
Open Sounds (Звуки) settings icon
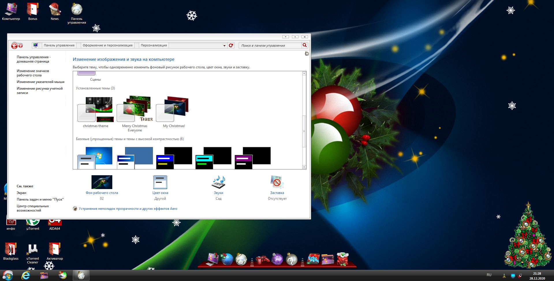coord(219,182)
